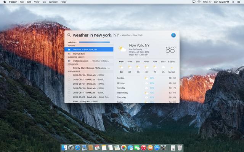The width and height of the screenshot is (244, 152).
Task: Open the Apple menu
Action: tap(5, 2)
